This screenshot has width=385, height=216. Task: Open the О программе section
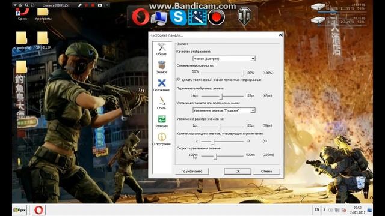[162, 139]
